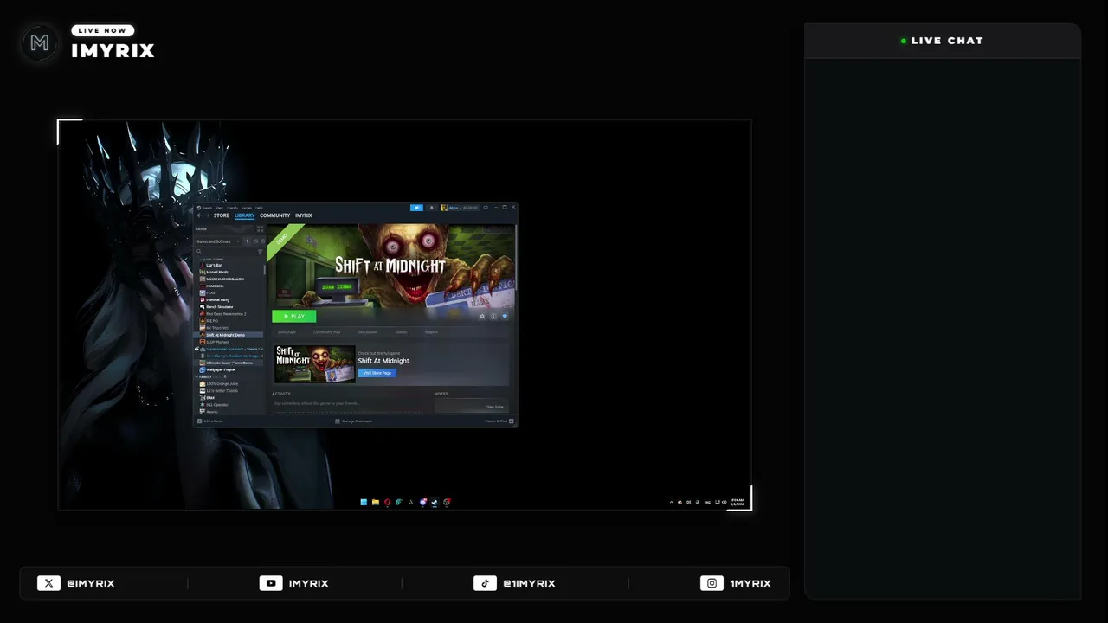Open the Steam Big Picture mode icon
1108x623 pixels.
point(486,208)
